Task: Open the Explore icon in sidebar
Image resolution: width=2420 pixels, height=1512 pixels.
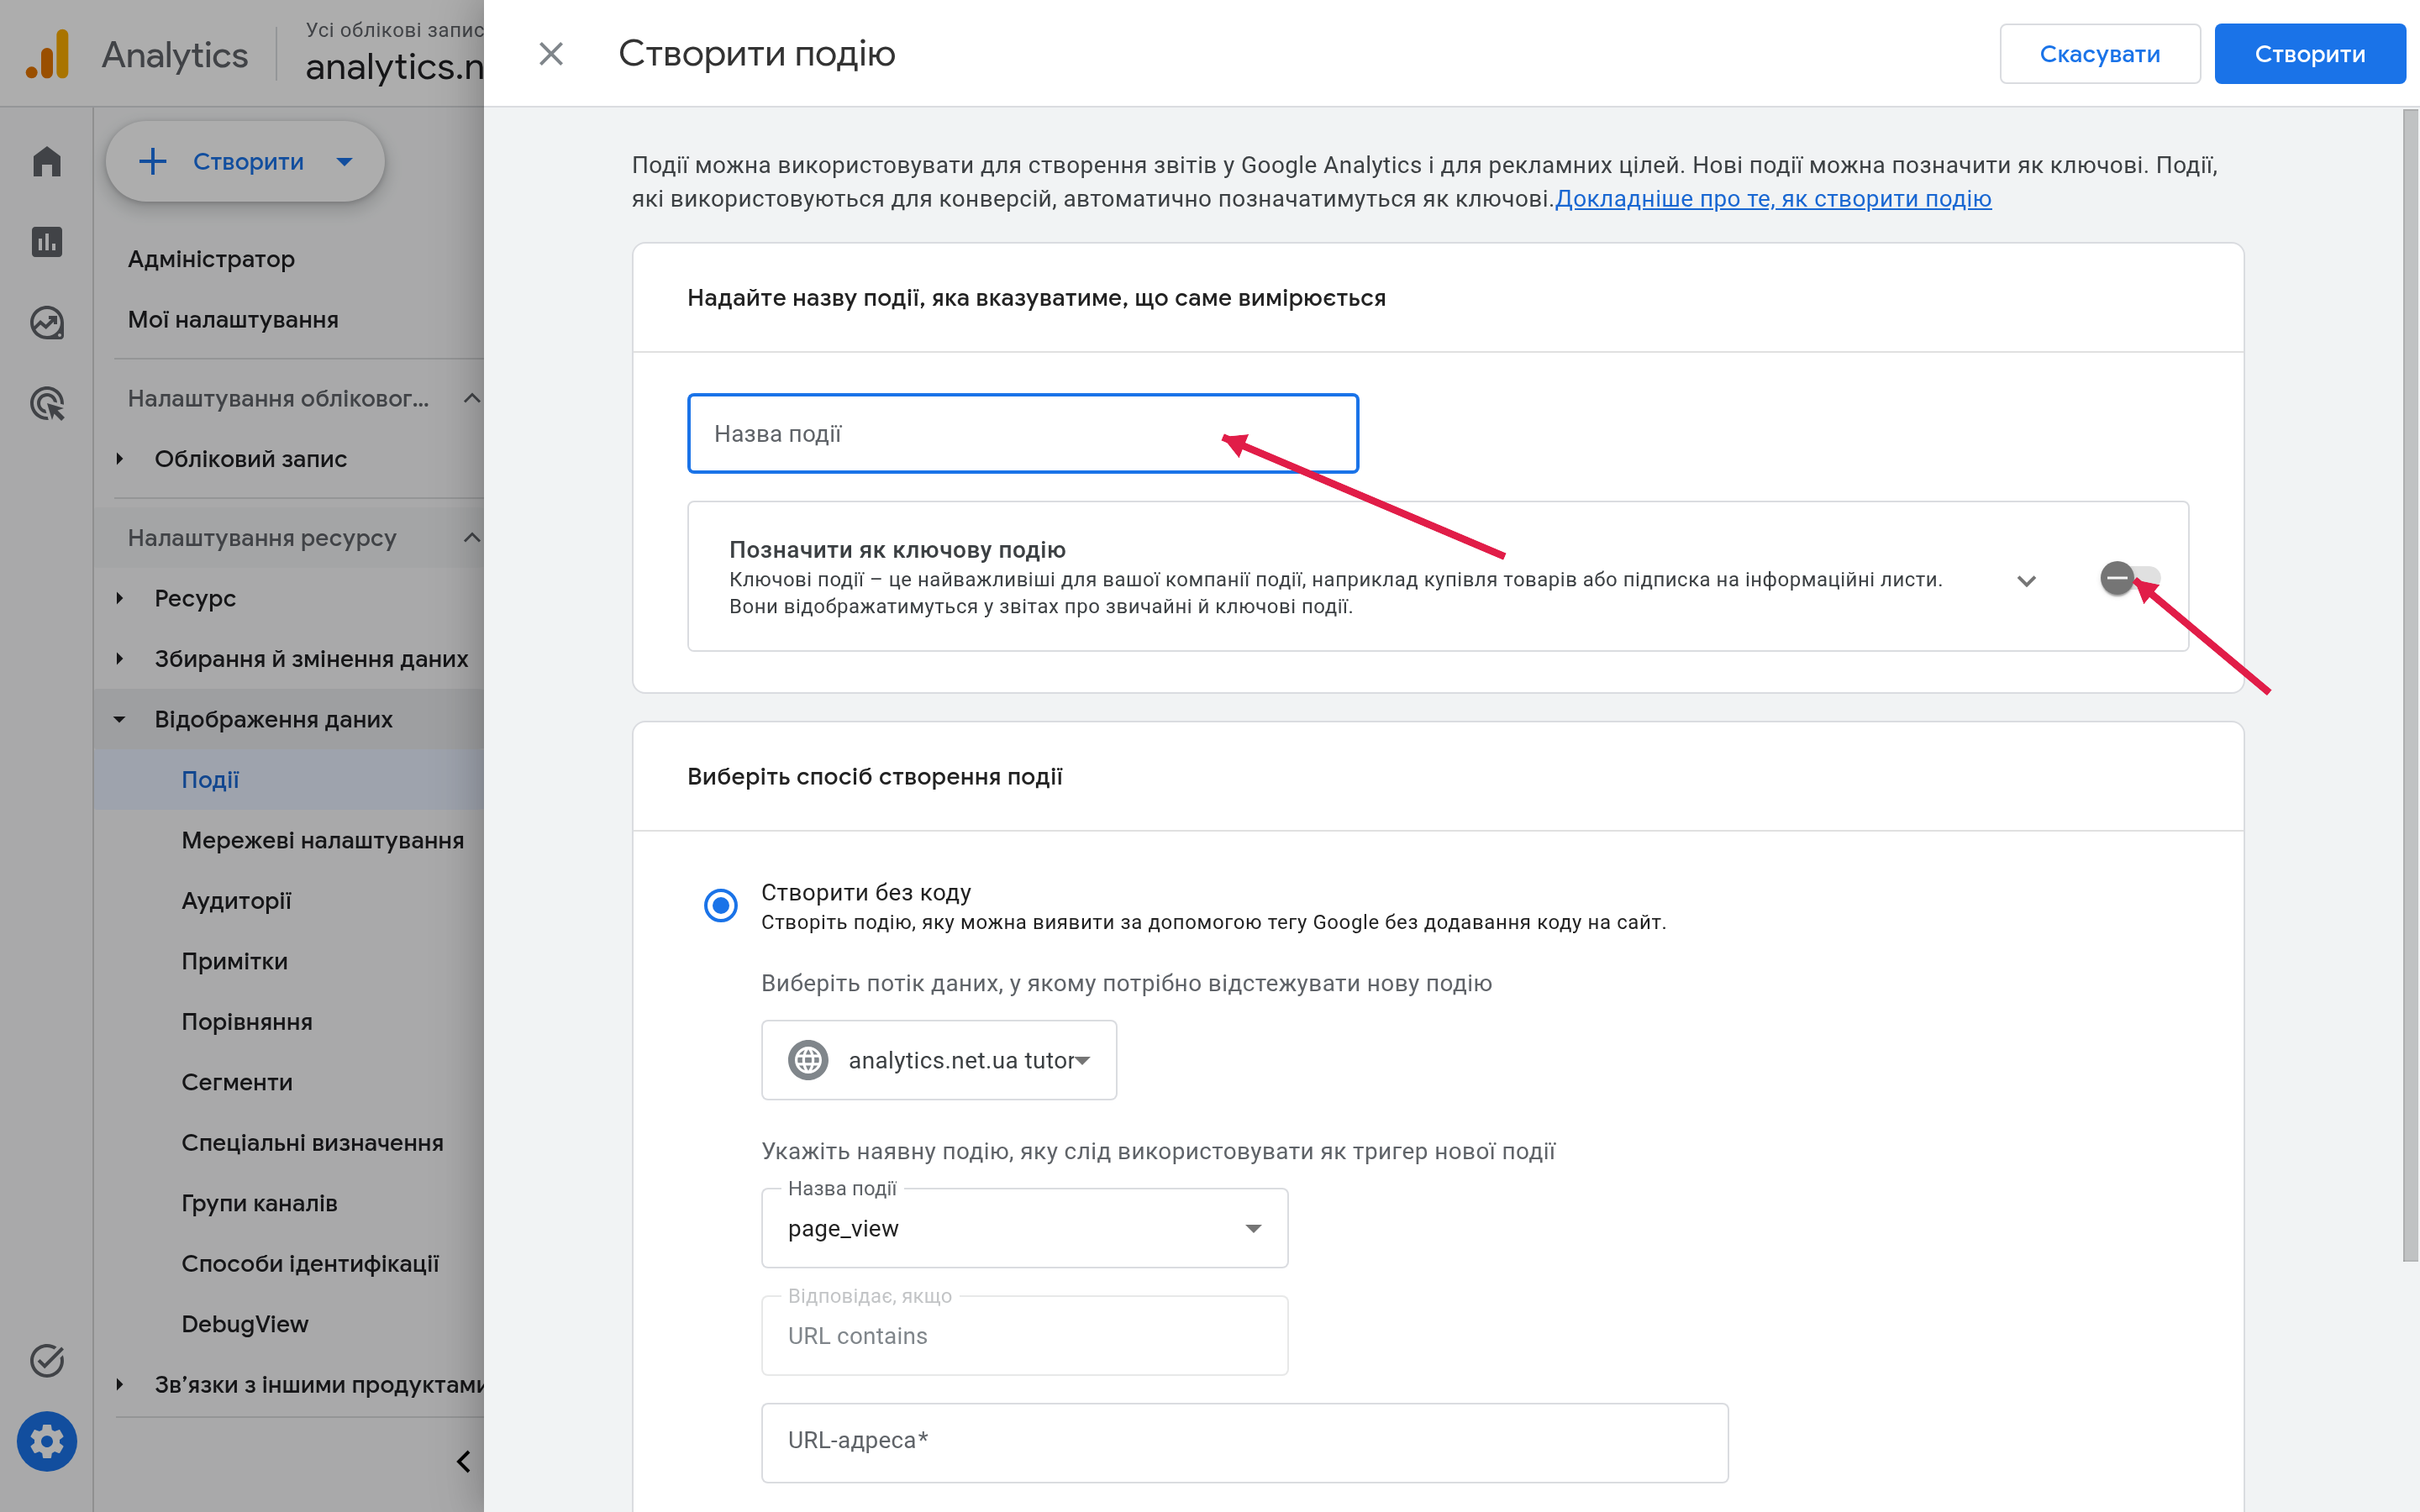Action: 47,323
